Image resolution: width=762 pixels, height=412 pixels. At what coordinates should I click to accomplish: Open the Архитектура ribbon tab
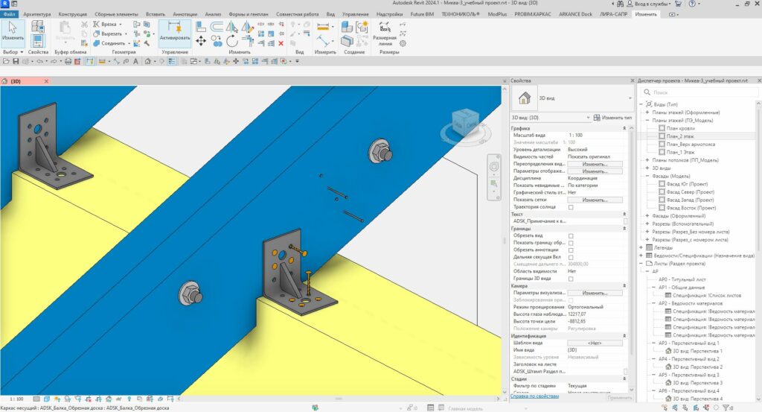point(37,14)
